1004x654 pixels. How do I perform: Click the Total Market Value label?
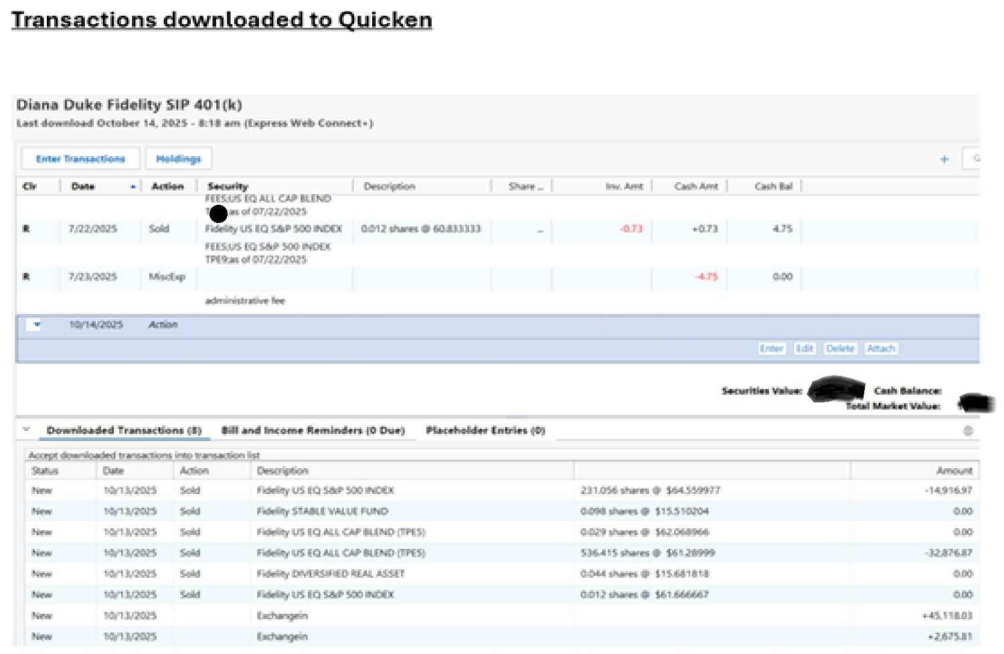pos(892,406)
